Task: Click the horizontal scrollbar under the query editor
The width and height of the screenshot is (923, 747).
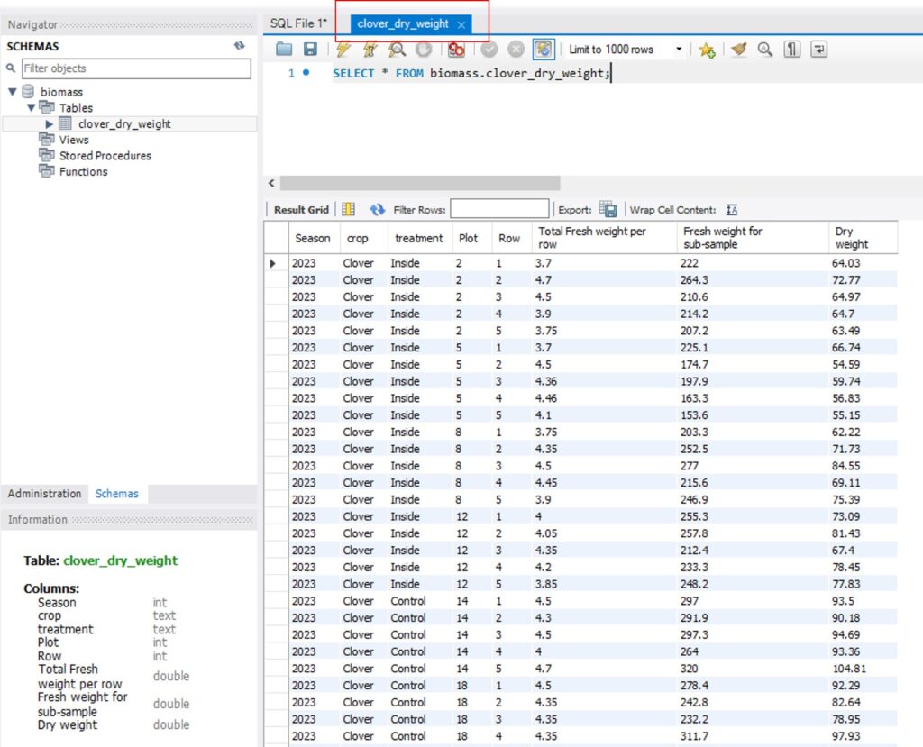Action: click(x=419, y=183)
